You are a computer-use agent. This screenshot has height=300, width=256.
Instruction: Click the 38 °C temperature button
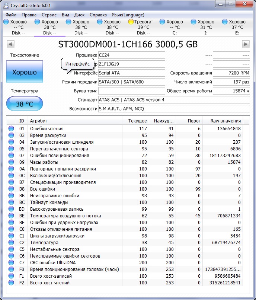click(25, 103)
